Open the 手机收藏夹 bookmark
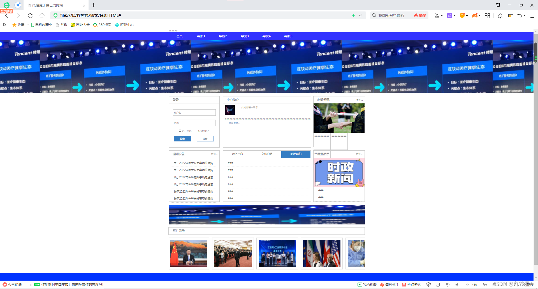This screenshot has height=289, width=538. (42, 25)
